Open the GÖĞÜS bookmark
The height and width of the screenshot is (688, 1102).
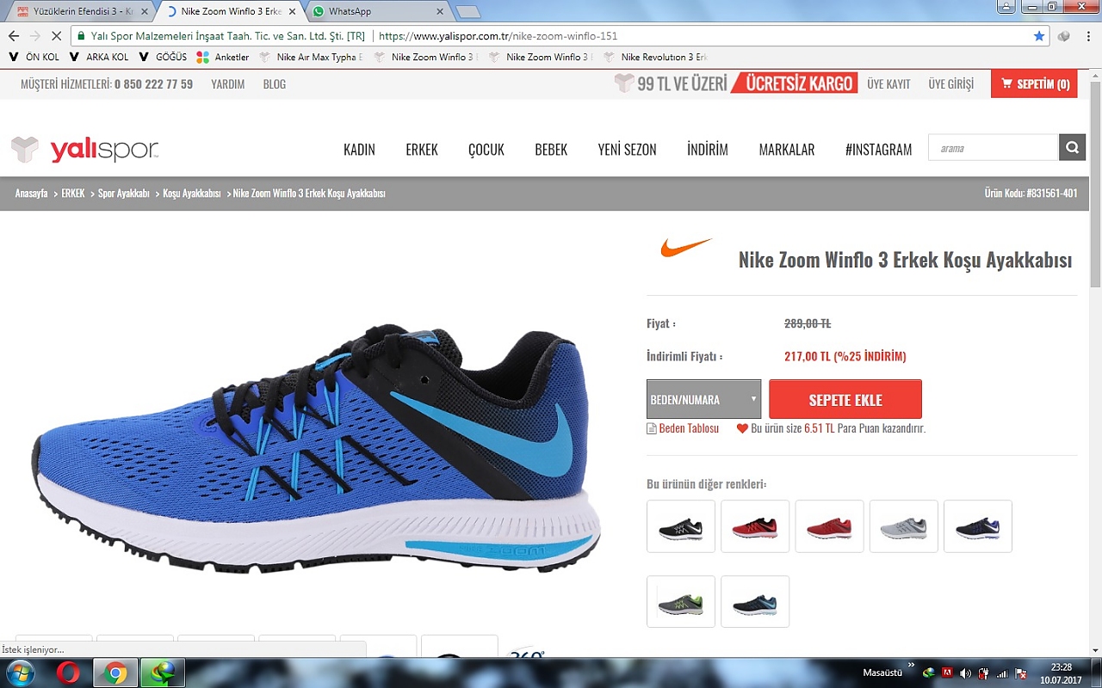(x=163, y=58)
